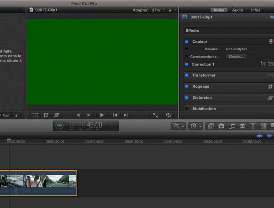Open the Enhancements magic wand menu
This screenshot has width=274, height=208.
click(178, 126)
